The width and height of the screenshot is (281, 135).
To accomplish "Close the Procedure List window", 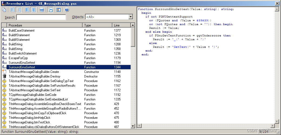I will coord(277,3).
